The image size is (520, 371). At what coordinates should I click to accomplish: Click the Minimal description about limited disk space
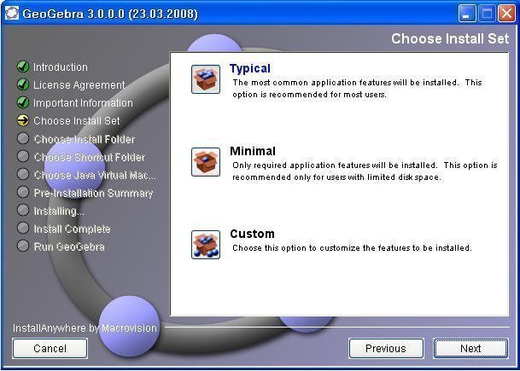365,171
